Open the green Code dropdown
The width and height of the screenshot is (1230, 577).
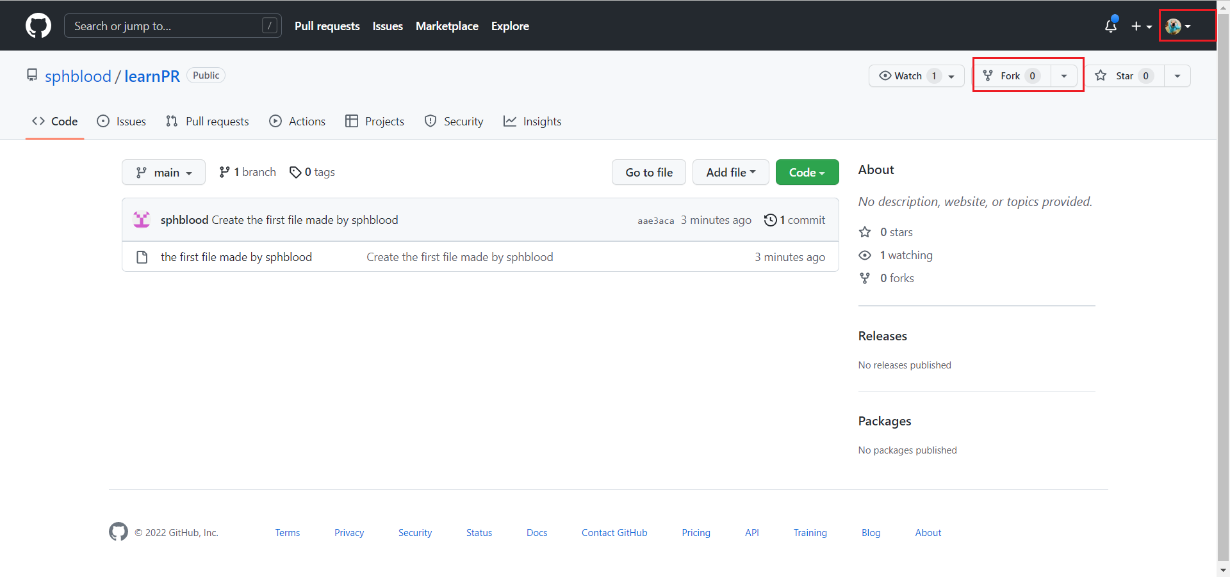point(807,172)
